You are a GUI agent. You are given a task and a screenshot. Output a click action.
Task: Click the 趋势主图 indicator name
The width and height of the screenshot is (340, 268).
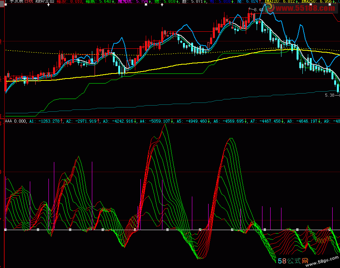[45, 1]
